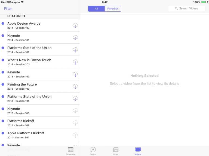Tap the search magnifier icon
Viewport: 209px width, 156px height.
pyautogui.click(x=176, y=8)
